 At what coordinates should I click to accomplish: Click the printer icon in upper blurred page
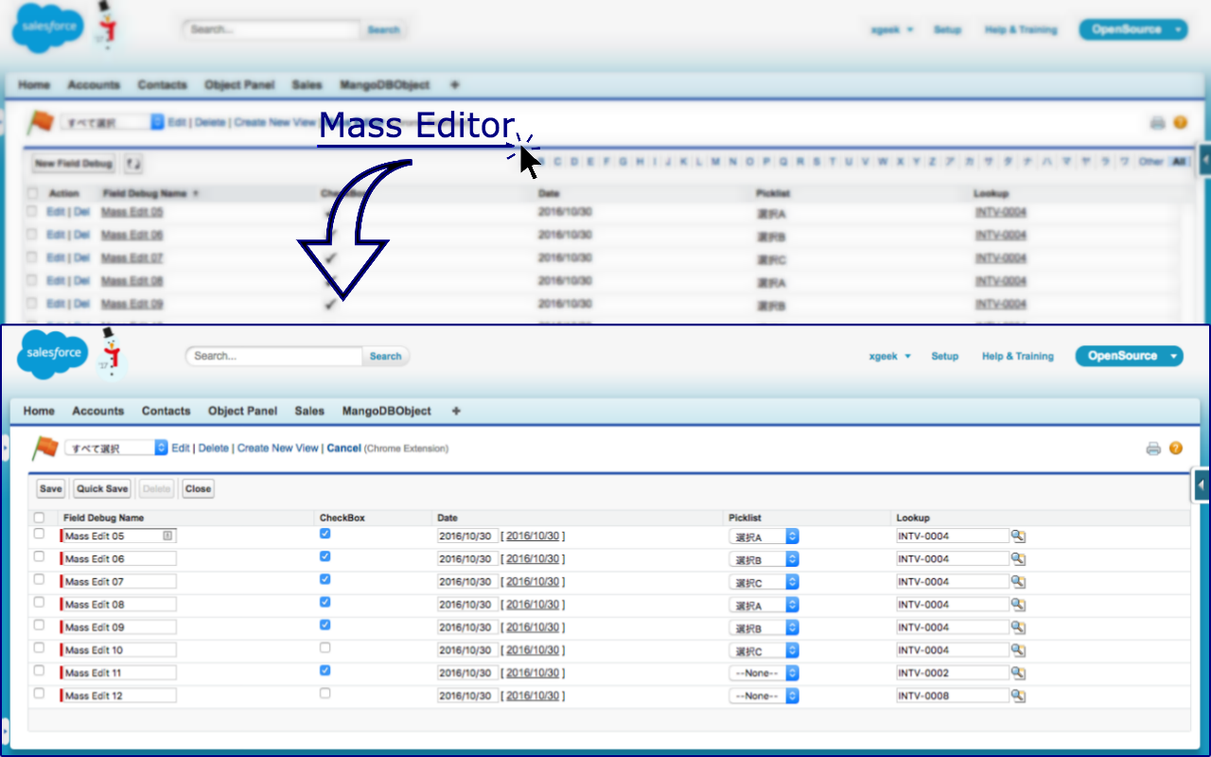tap(1157, 123)
